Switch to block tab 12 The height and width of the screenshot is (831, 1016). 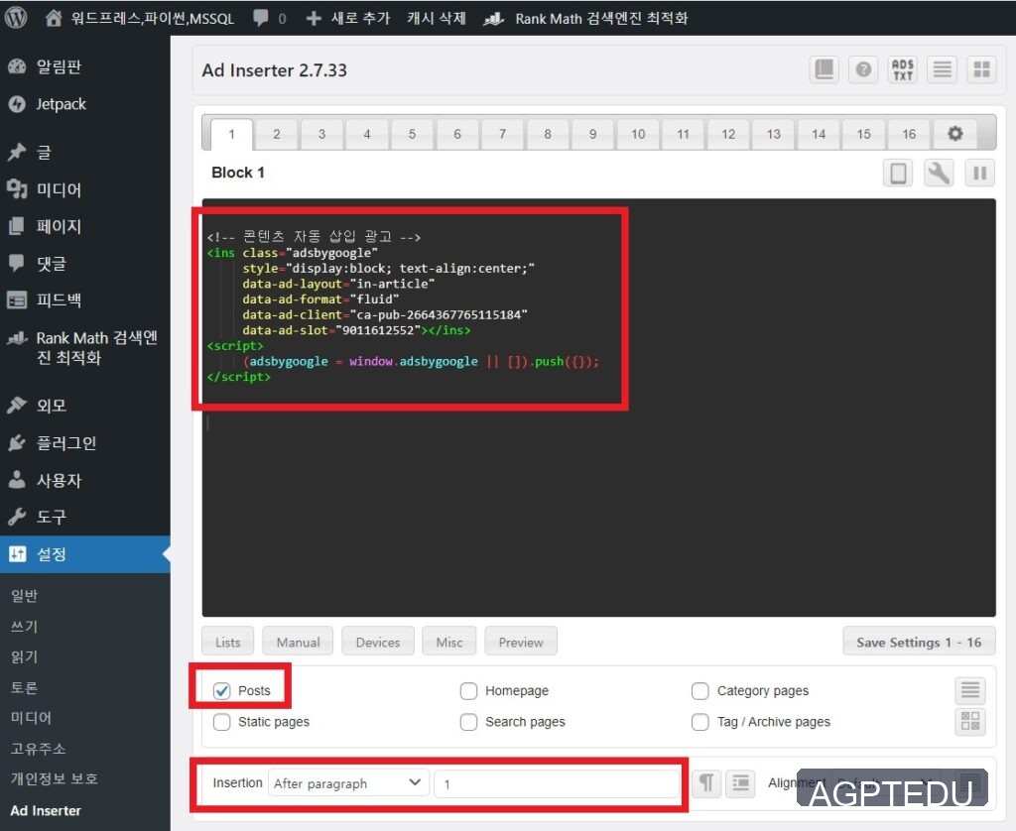coord(728,134)
